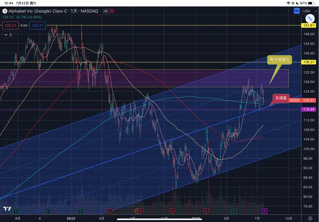
Task: Click the blue 120.31 buy price button
Action: [x=38, y=25]
